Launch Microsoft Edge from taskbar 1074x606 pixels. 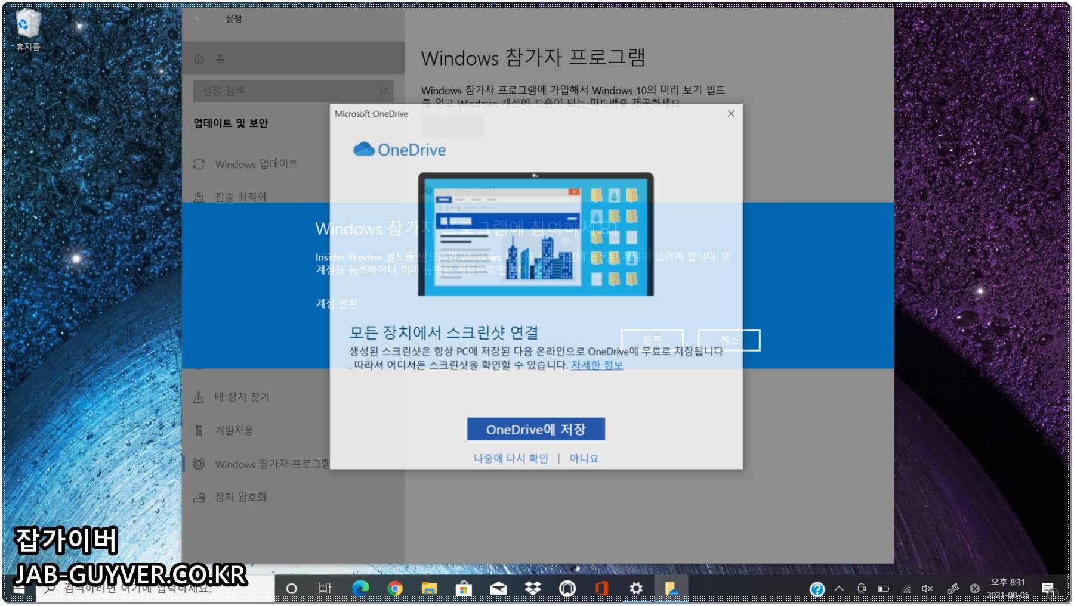point(360,589)
